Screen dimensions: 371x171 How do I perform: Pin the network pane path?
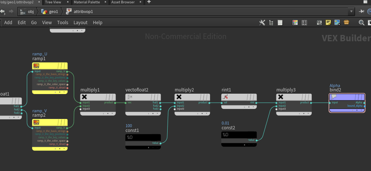coord(362,11)
